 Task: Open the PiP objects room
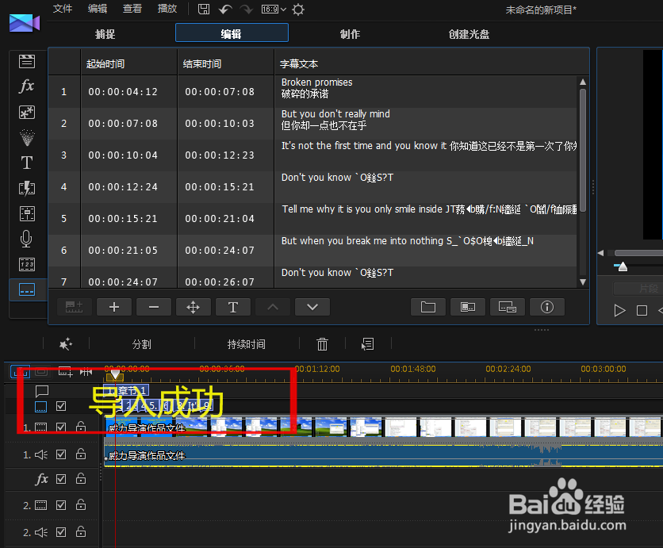pyautogui.click(x=27, y=112)
